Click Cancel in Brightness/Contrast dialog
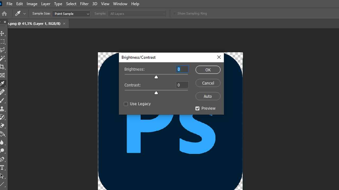 click(208, 83)
